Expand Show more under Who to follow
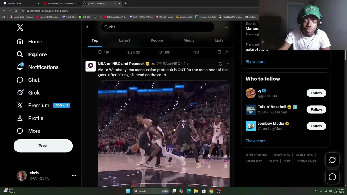347x195 pixels. 255,141
